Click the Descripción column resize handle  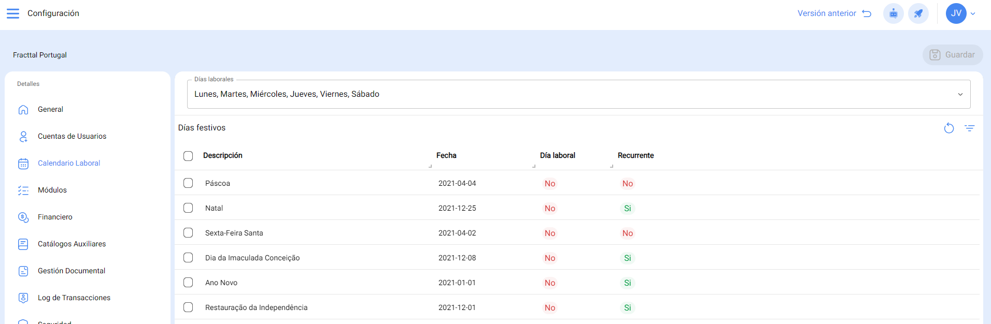430,166
